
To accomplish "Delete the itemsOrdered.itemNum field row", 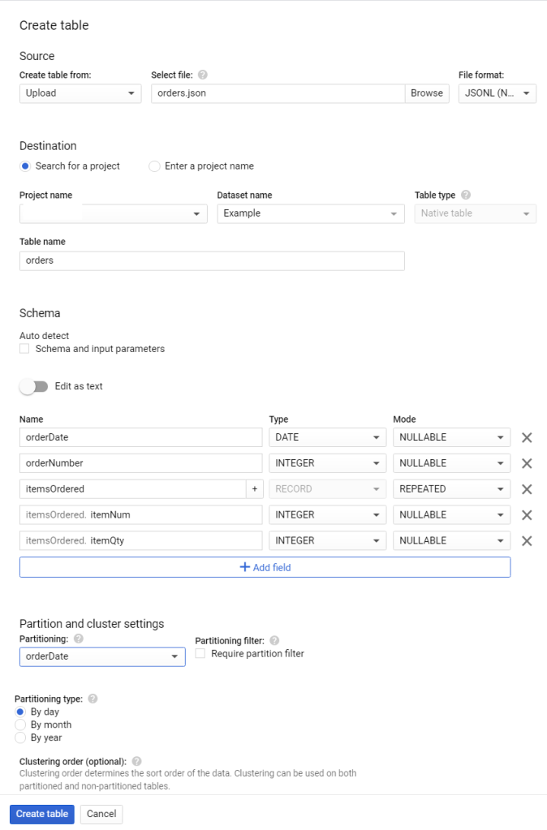I will coord(526,515).
